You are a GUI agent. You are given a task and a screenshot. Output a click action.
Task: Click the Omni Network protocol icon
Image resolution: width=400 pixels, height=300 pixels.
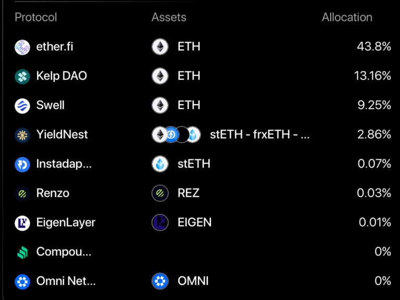coord(22,281)
